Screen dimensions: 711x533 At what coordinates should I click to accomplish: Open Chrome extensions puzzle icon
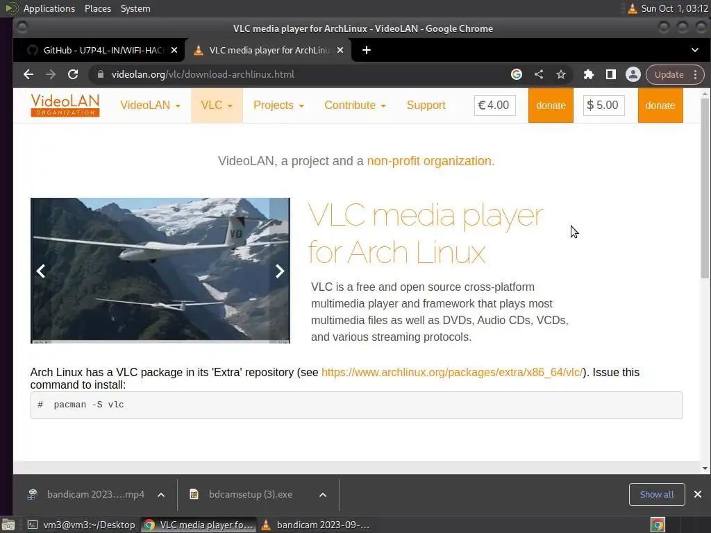pyautogui.click(x=589, y=74)
